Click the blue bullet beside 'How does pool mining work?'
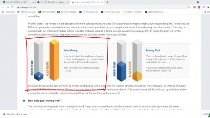The height and width of the screenshot is (118, 210). tap(24, 101)
